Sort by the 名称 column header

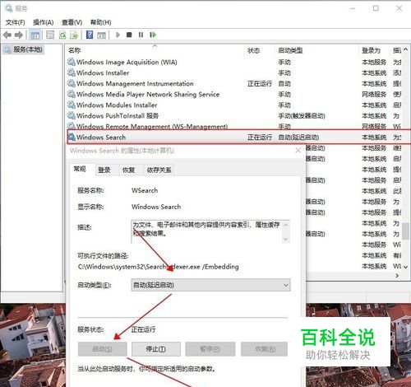pos(155,50)
